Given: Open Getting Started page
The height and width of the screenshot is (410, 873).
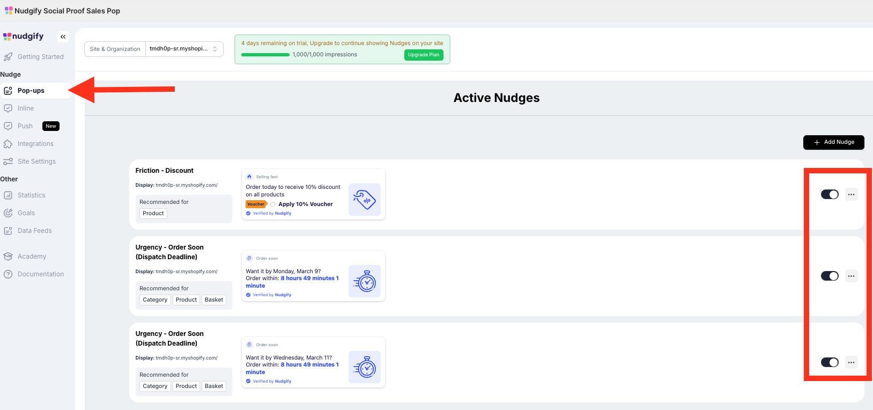Looking at the screenshot, I should 41,57.
